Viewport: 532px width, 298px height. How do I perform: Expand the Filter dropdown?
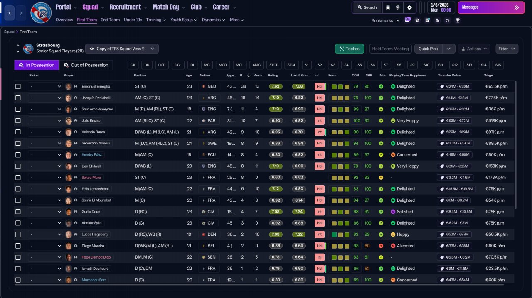507,49
